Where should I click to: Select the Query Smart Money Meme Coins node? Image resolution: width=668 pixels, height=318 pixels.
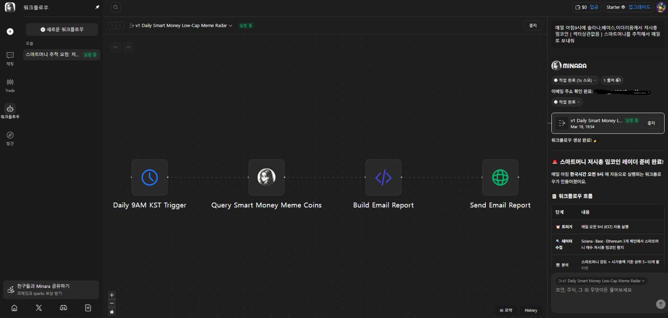pos(266,177)
